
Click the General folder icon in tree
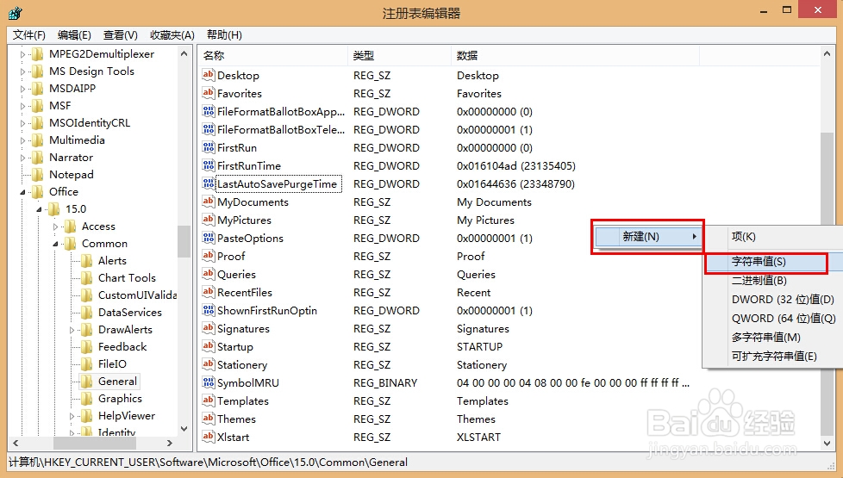click(x=86, y=382)
